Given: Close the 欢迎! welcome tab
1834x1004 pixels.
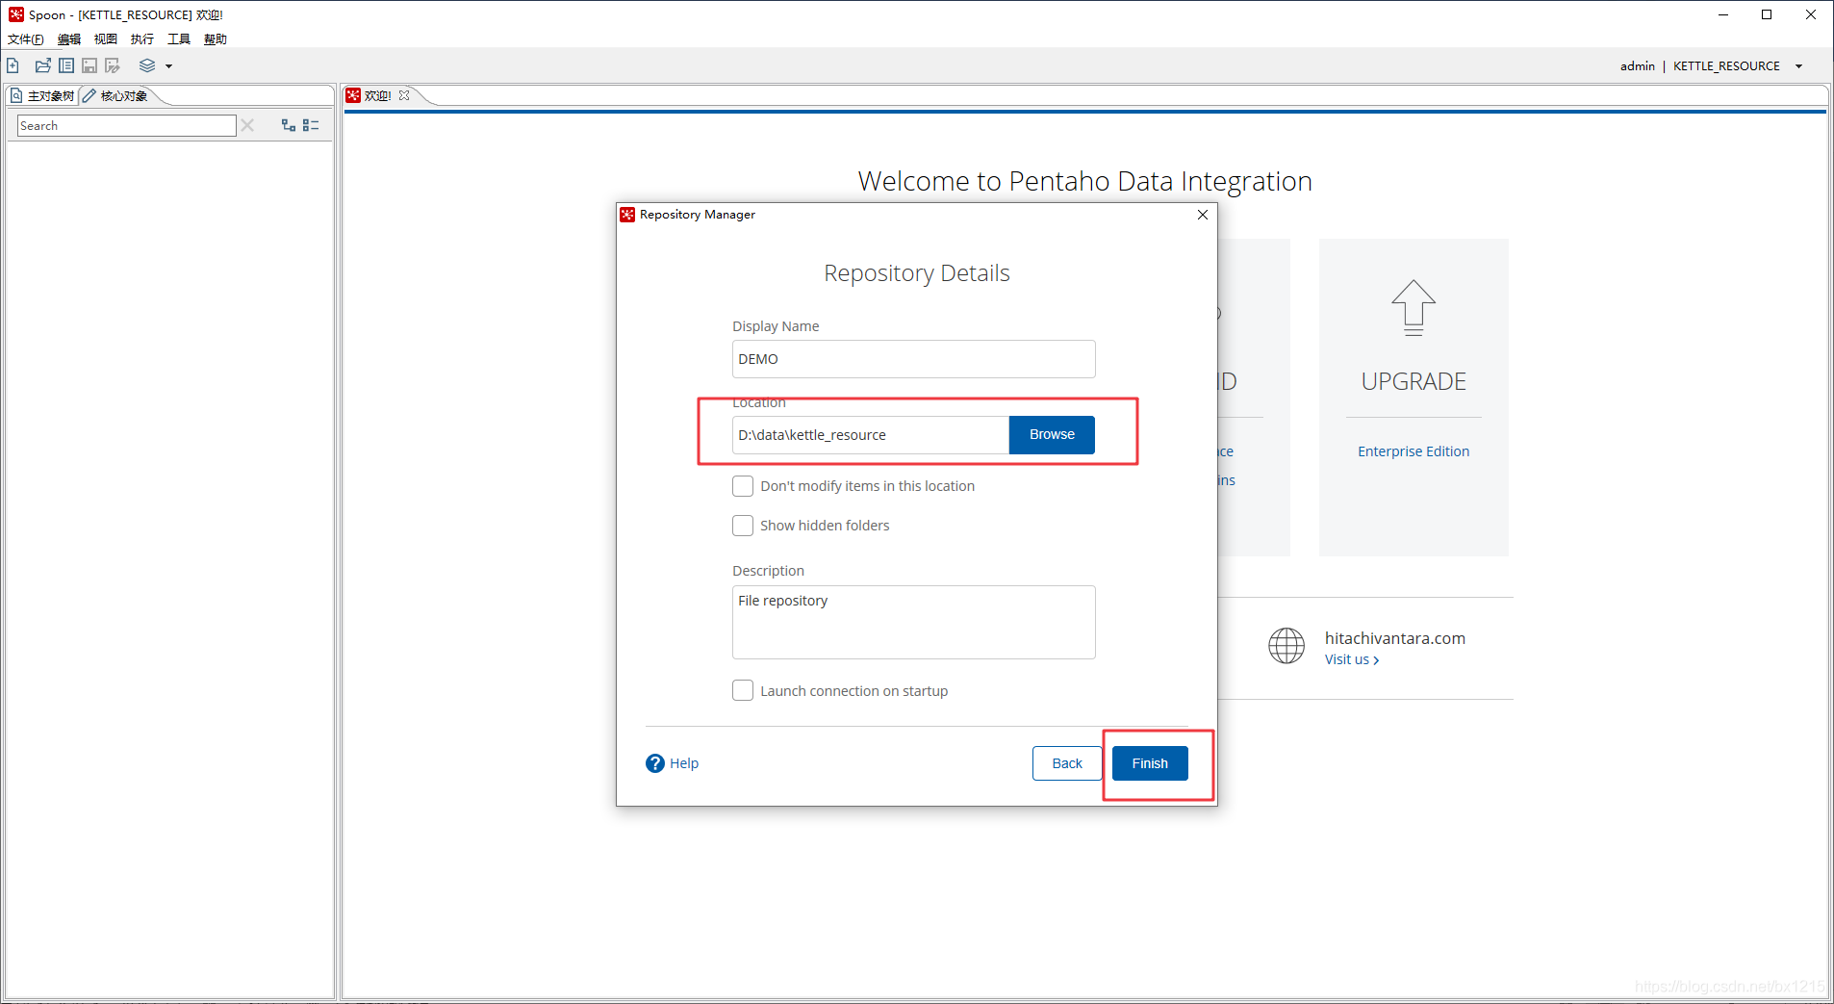Looking at the screenshot, I should pos(404,95).
